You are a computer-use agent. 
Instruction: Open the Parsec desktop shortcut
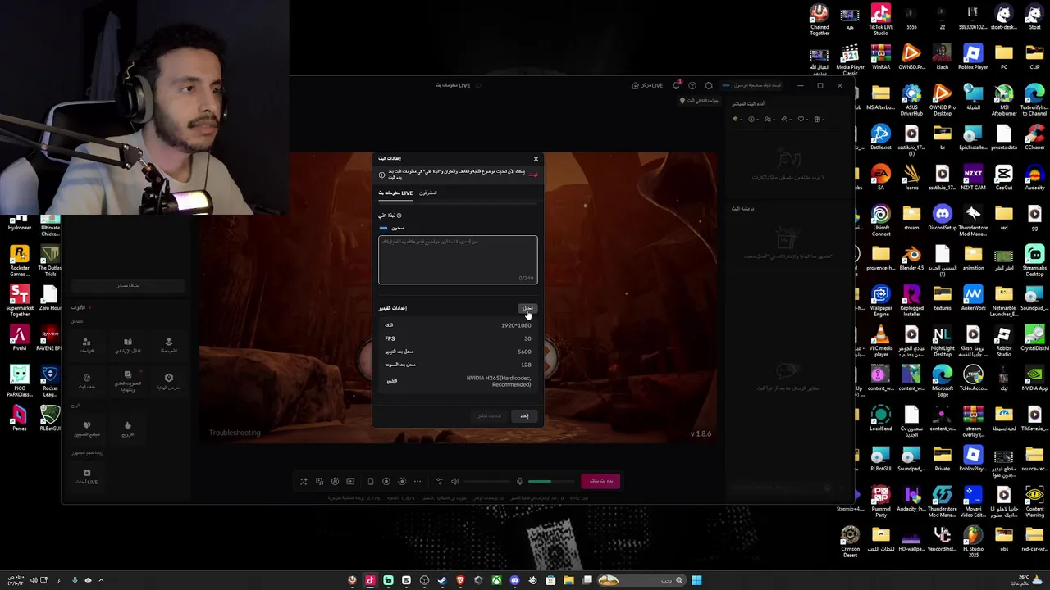(20, 419)
